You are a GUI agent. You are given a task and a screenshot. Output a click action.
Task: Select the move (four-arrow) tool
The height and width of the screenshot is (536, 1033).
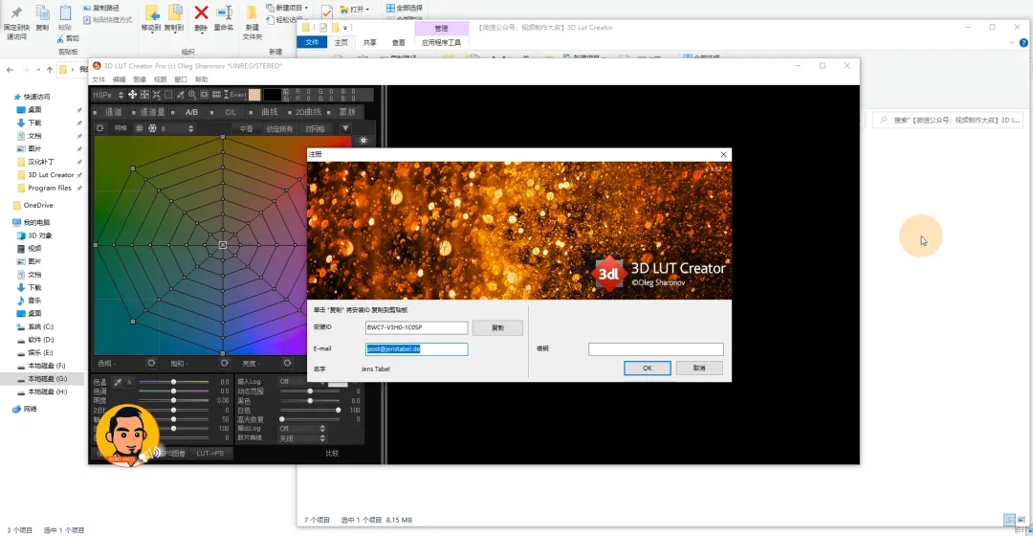tap(132, 94)
